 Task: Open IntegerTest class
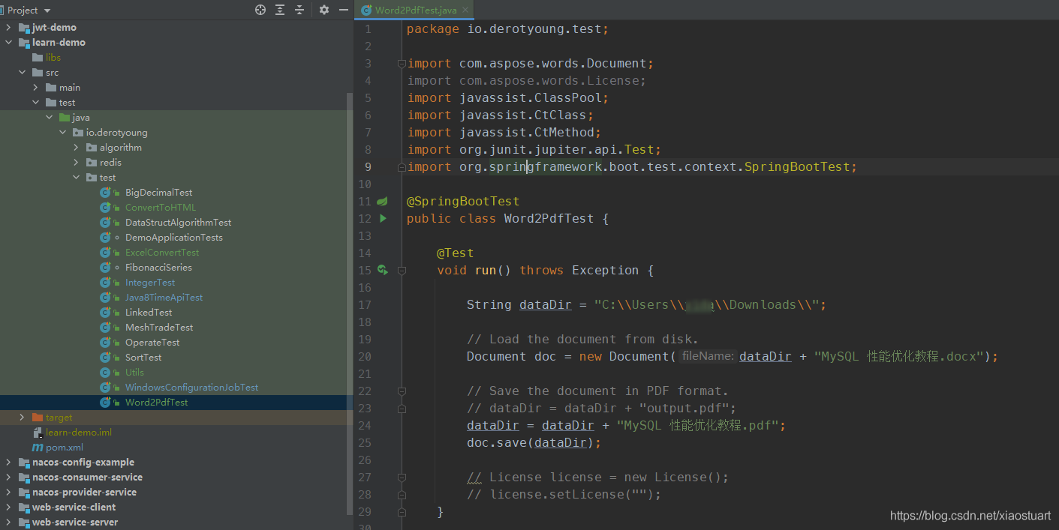click(x=150, y=283)
